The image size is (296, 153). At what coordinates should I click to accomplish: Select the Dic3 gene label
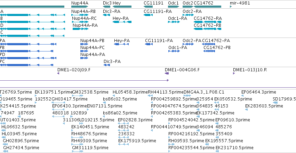pyautogui.click(x=107, y=3)
